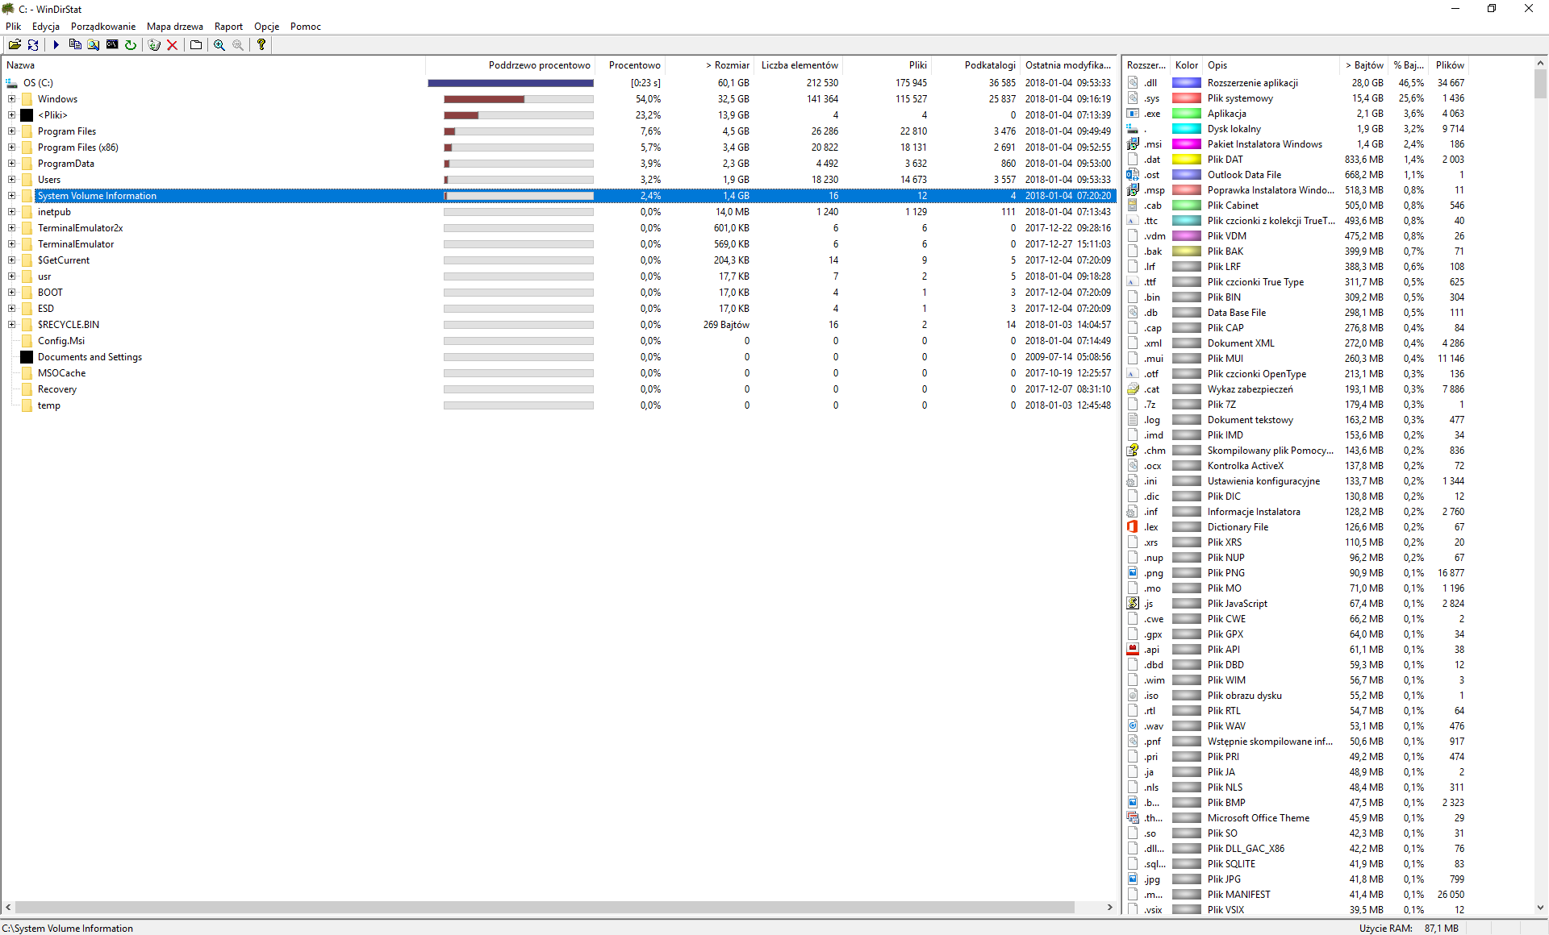Open the Opcje menu
This screenshot has width=1549, height=935.
(267, 27)
